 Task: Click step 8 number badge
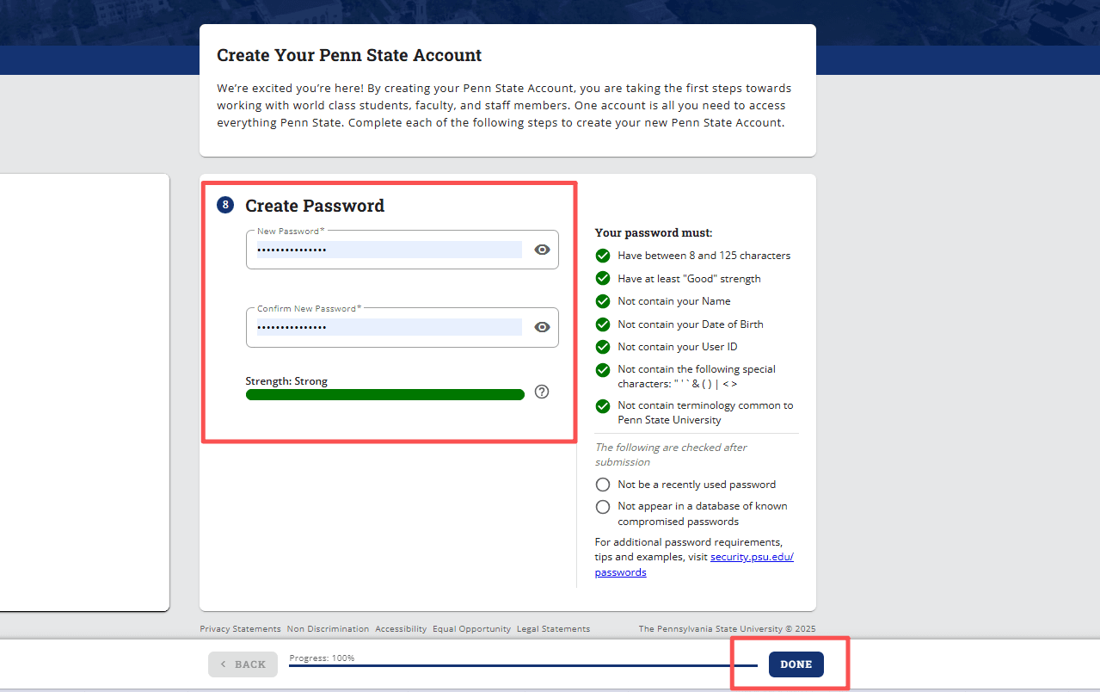pyautogui.click(x=225, y=205)
